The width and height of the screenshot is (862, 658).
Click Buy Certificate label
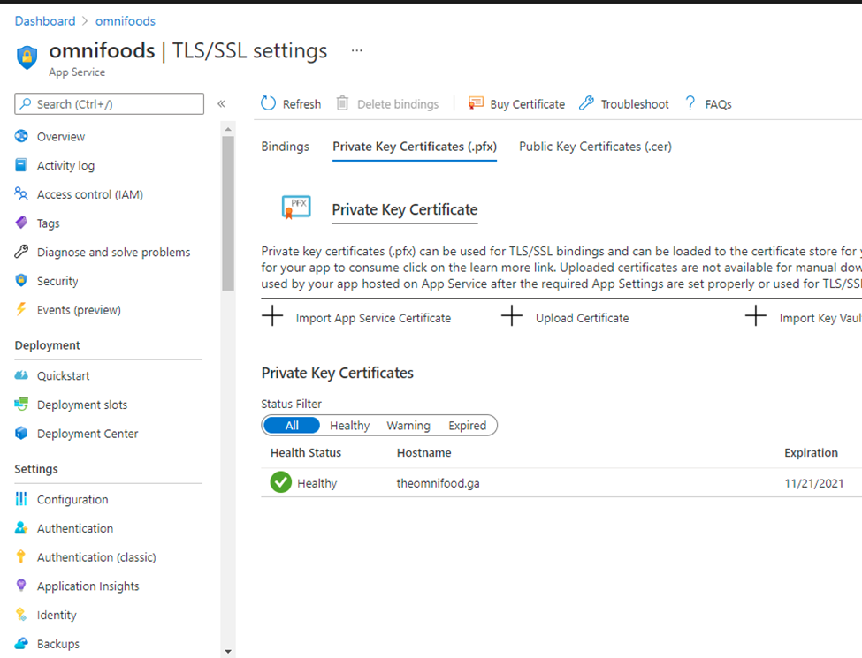click(528, 104)
